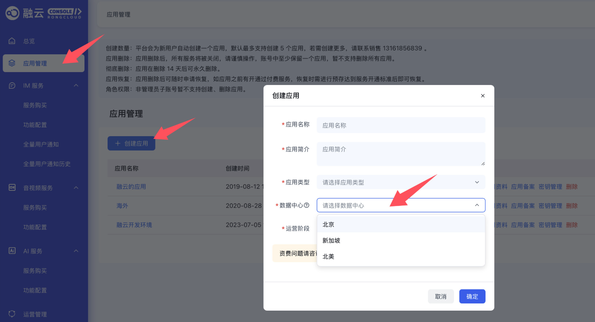Collapse the 数据中心 dropdown list

point(477,205)
